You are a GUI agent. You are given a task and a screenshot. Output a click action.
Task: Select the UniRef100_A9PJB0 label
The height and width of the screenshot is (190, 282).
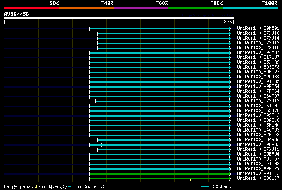click(258, 77)
